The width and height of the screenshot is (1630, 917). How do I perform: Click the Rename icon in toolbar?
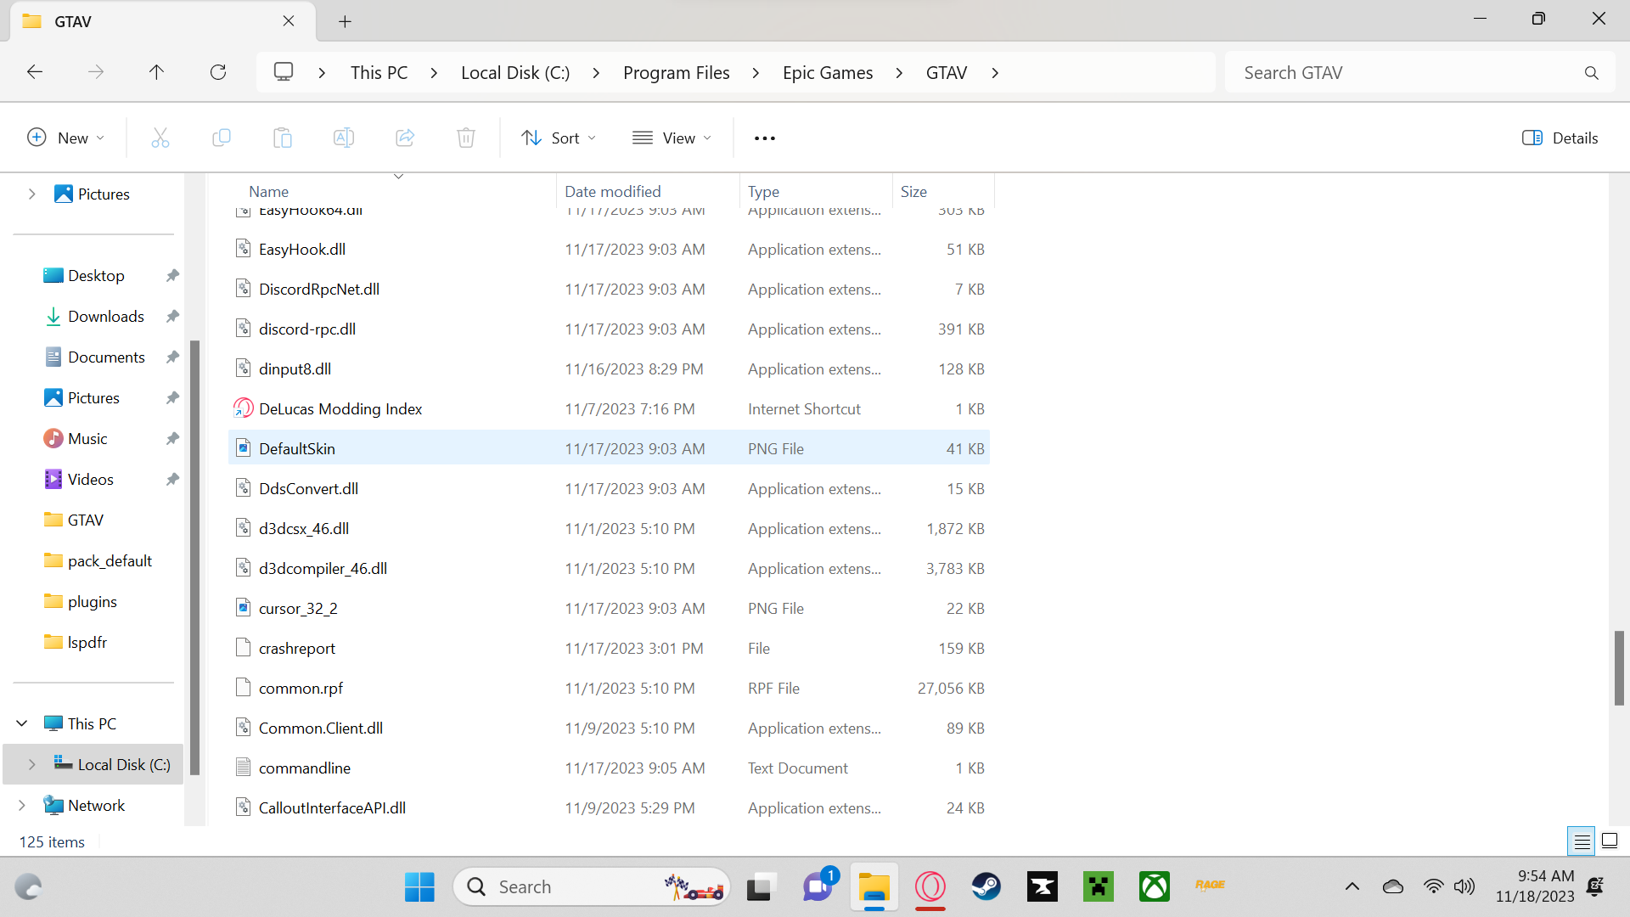(344, 138)
